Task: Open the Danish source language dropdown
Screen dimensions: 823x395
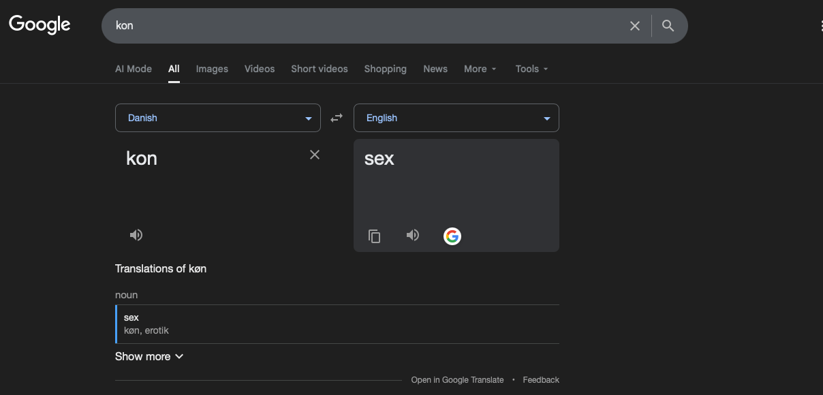Action: pos(218,118)
